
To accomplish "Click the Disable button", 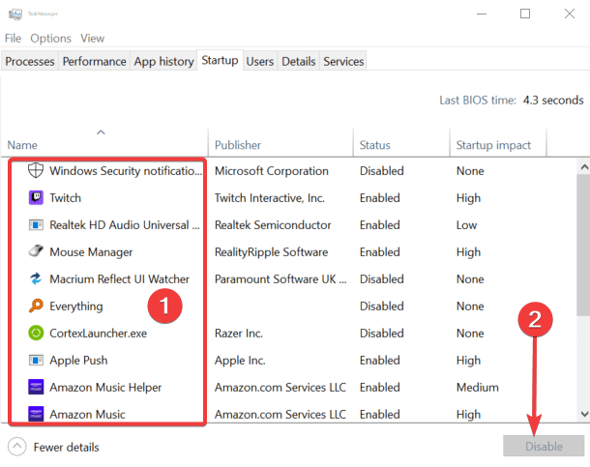I will tap(544, 447).
